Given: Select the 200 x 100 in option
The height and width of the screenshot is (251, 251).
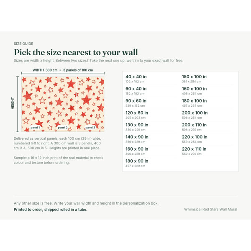Looking at the screenshot, I should (208, 115).
